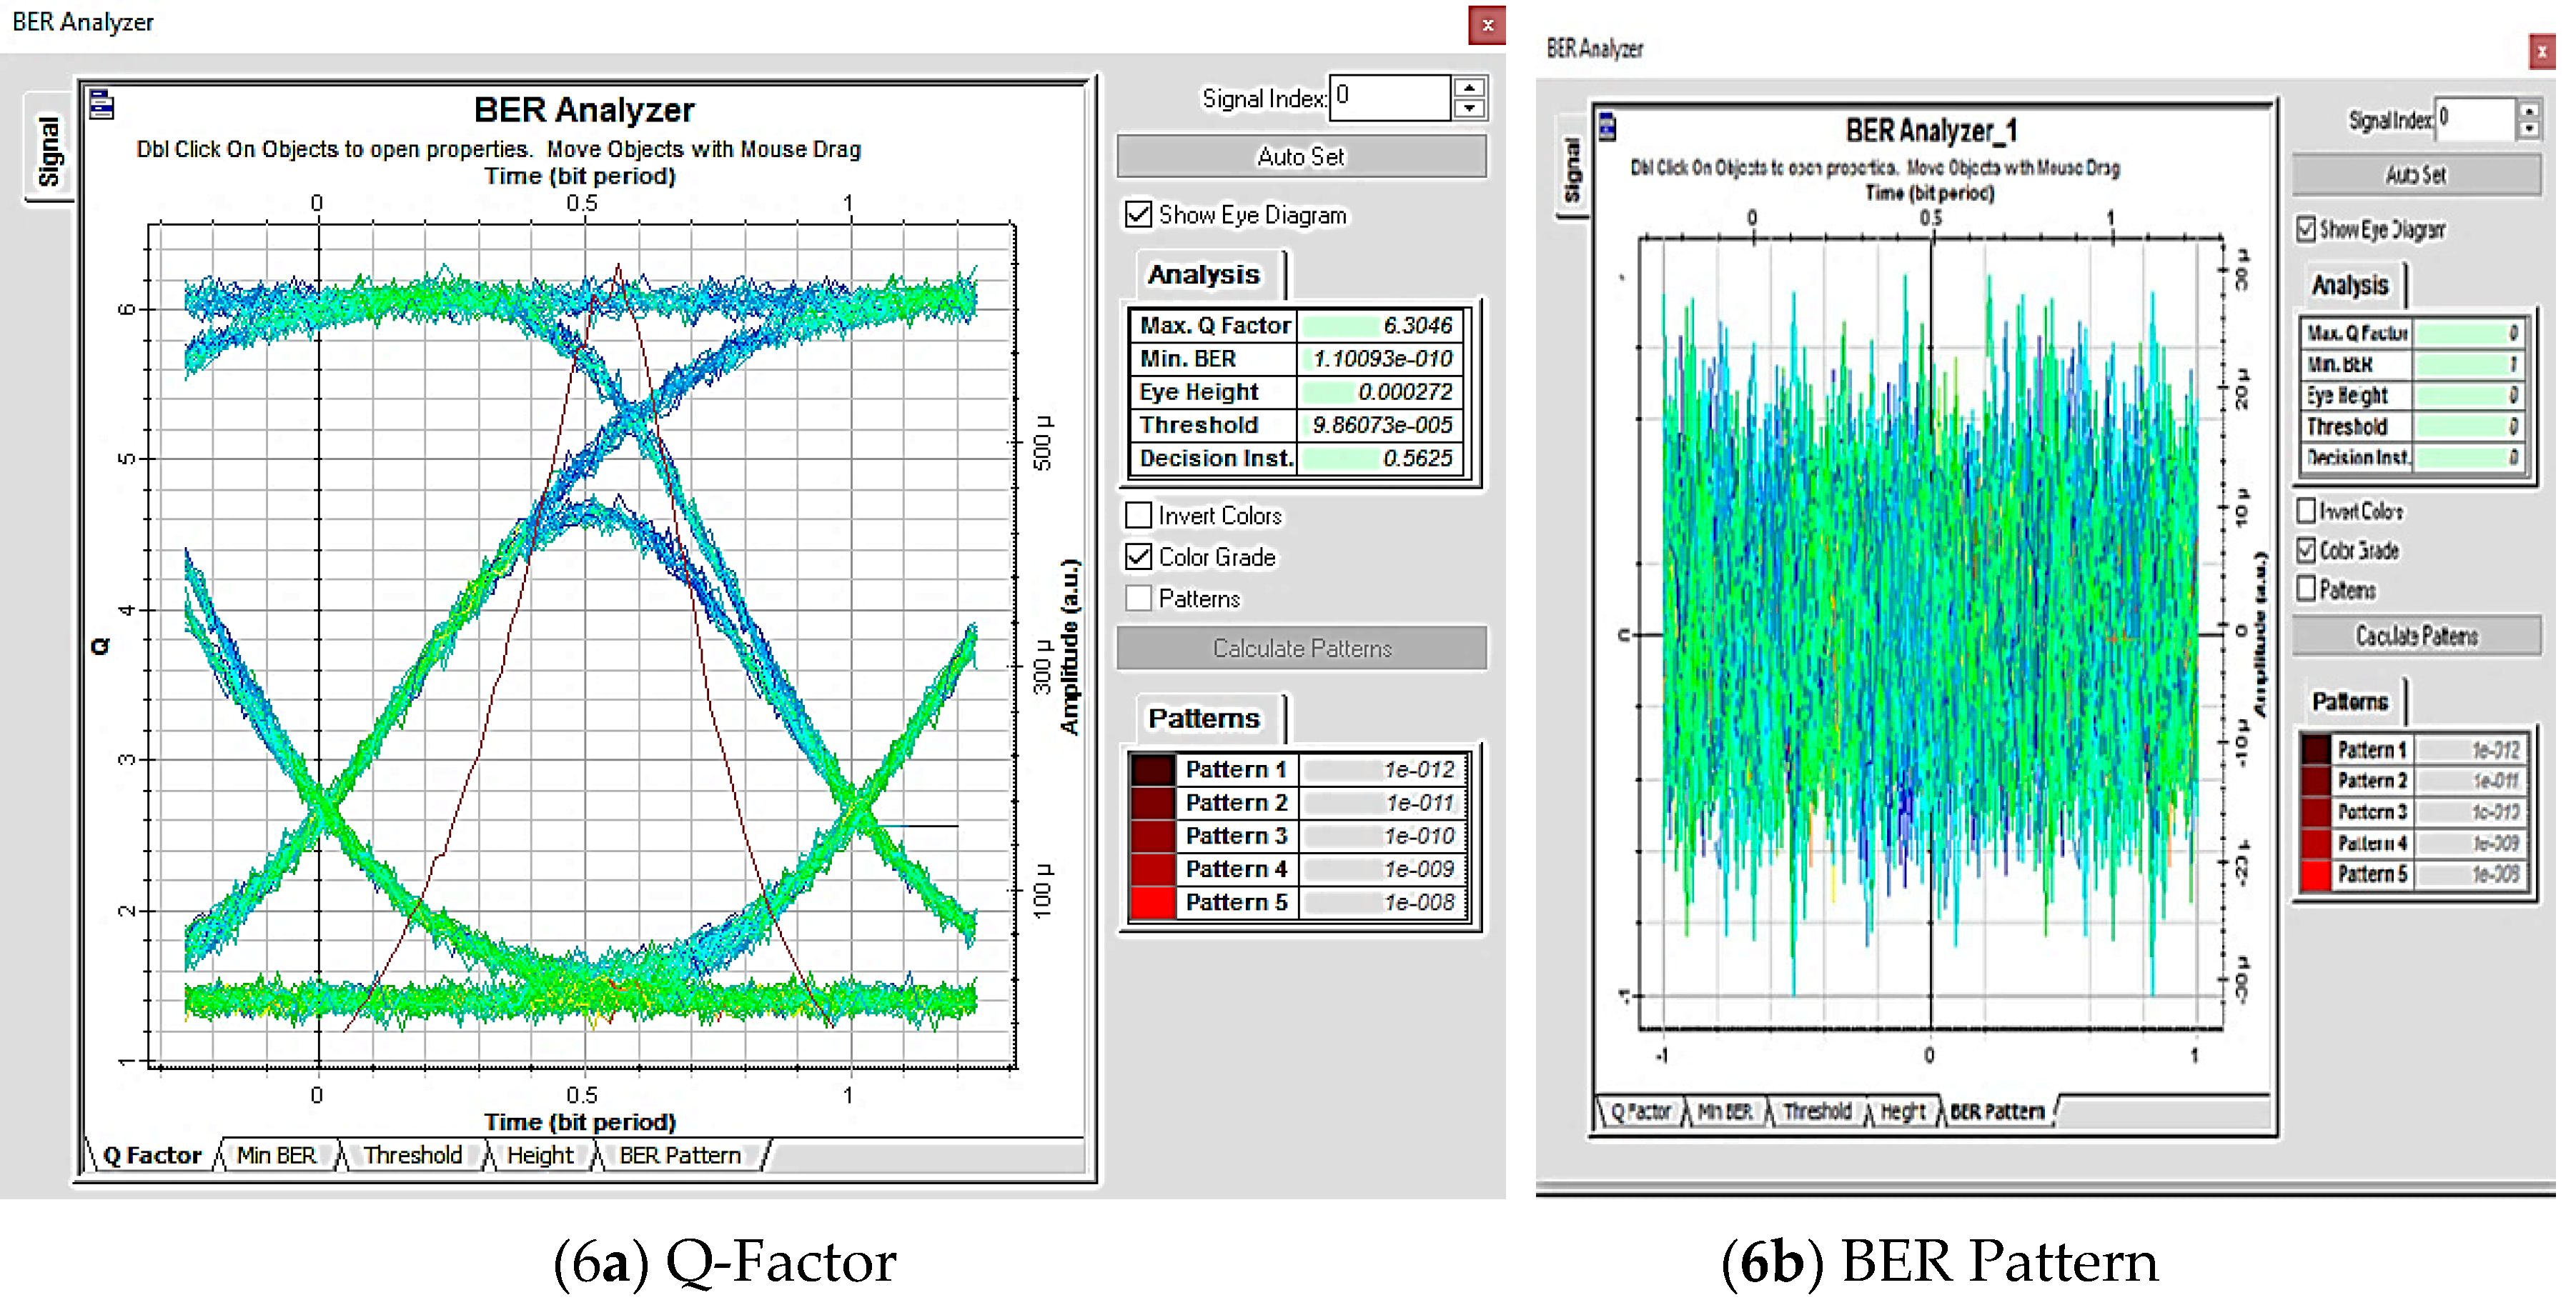Enable Invert Colors in left window
Viewport: 2576px width, 1310px height.
coord(1138,516)
